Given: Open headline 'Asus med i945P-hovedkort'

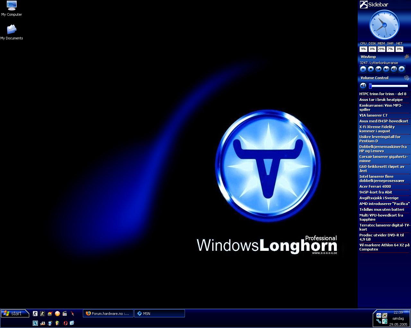Looking at the screenshot, I should pos(384,121).
